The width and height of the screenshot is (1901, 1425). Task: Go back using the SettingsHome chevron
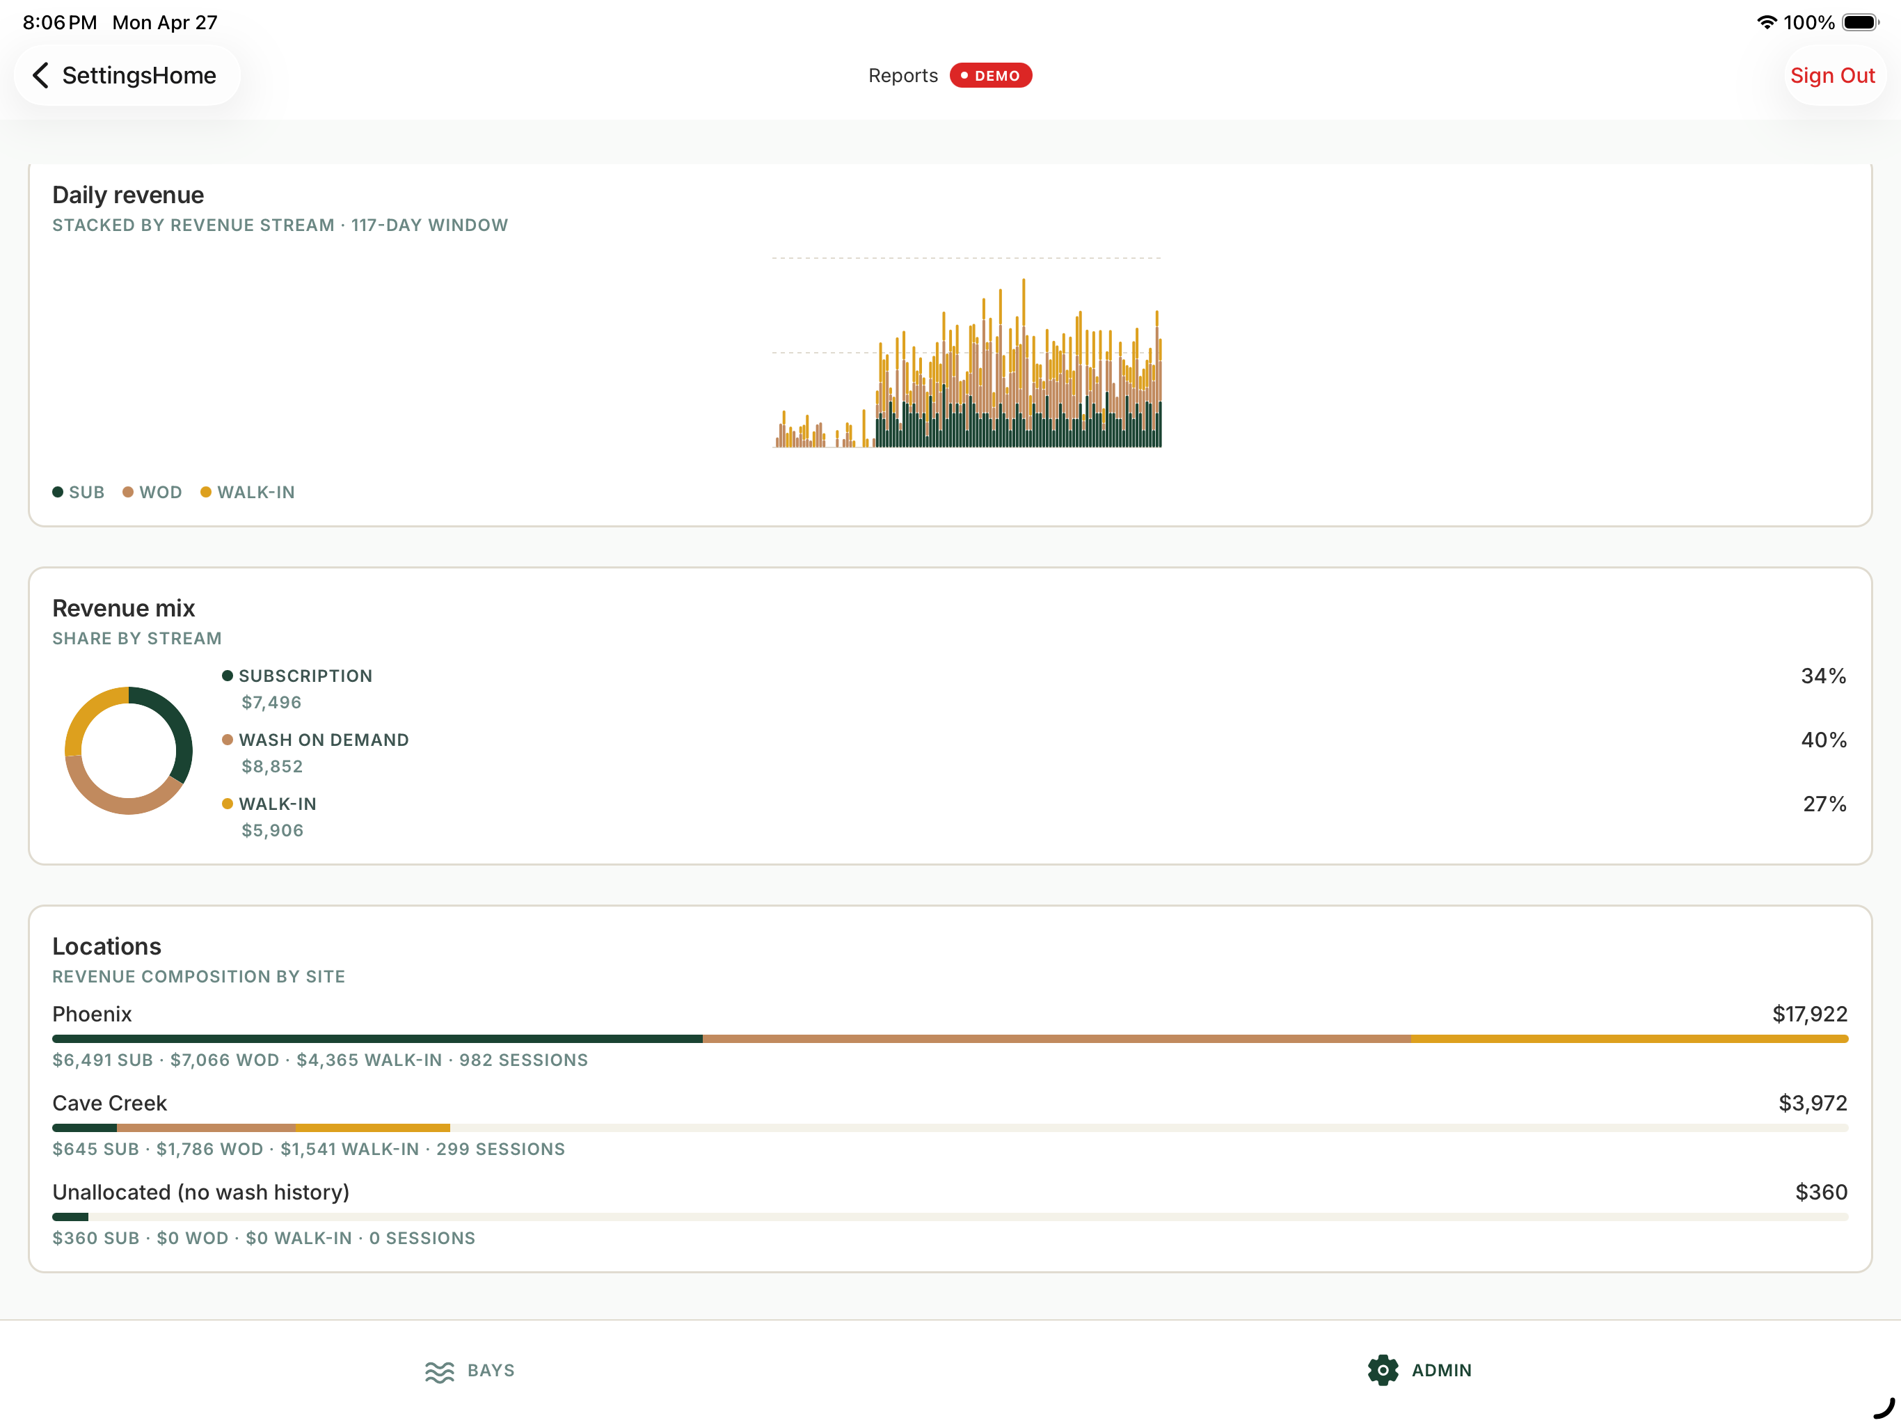[40, 76]
